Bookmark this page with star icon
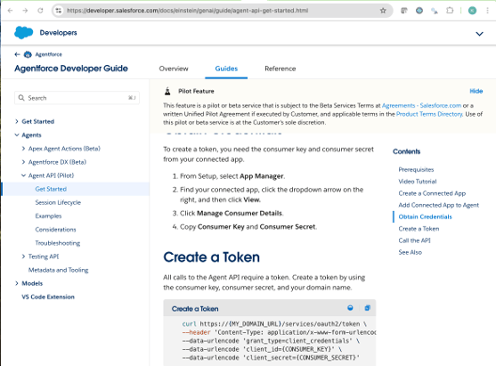This screenshot has width=496, height=366. [x=383, y=11]
